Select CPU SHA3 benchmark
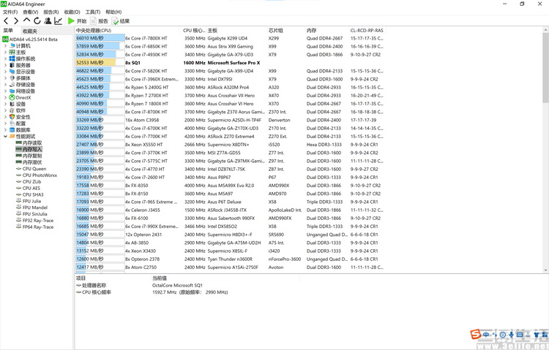Image resolution: width=549 pixels, height=350 pixels. pos(30,194)
